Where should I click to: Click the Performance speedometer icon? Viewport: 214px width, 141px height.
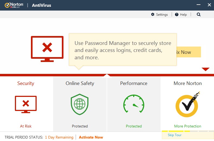click(x=134, y=104)
